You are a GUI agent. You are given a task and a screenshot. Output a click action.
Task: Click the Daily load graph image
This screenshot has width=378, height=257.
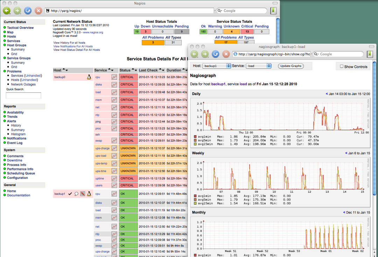(280, 123)
